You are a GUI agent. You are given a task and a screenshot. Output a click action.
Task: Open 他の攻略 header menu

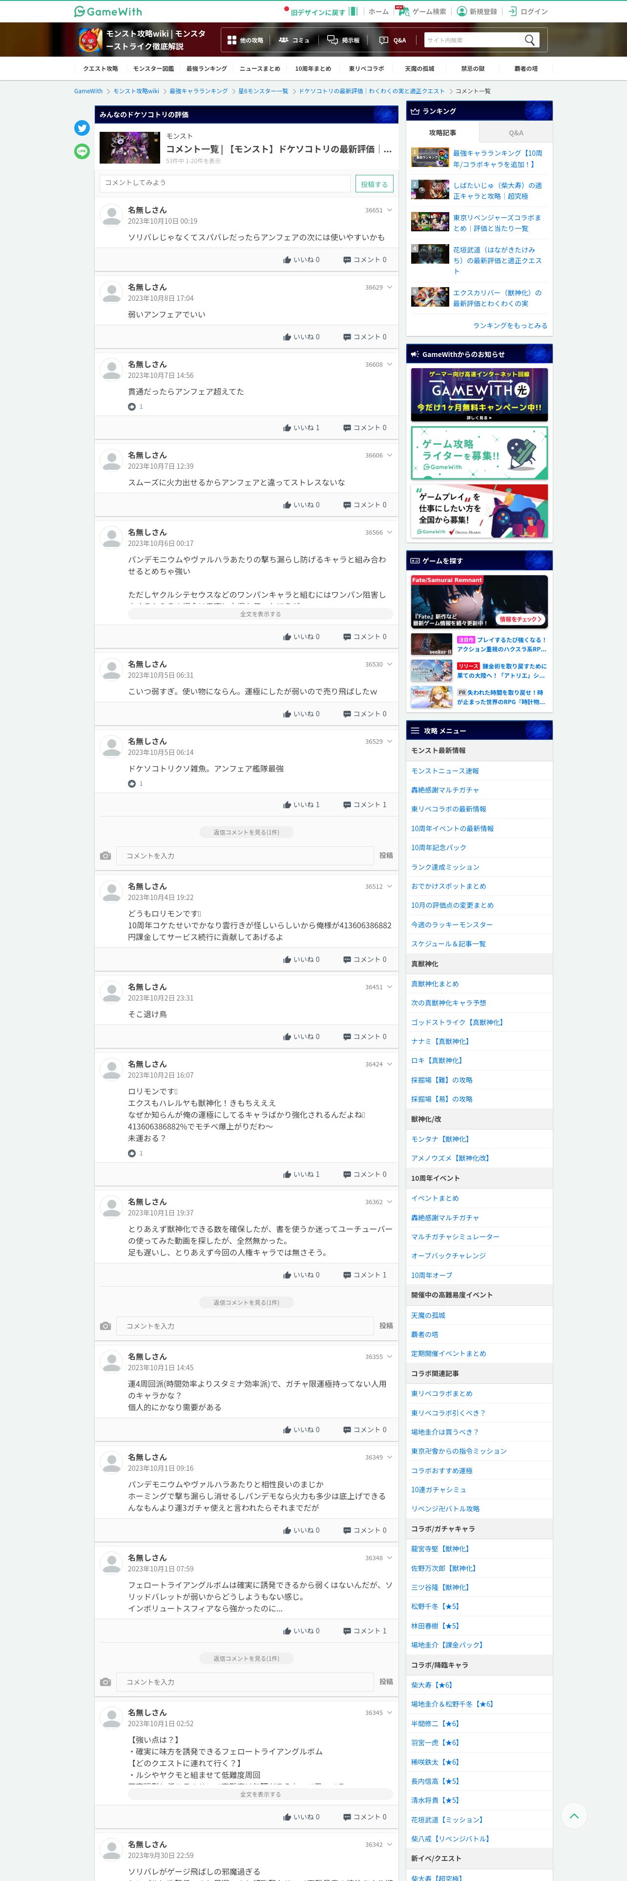point(245,40)
